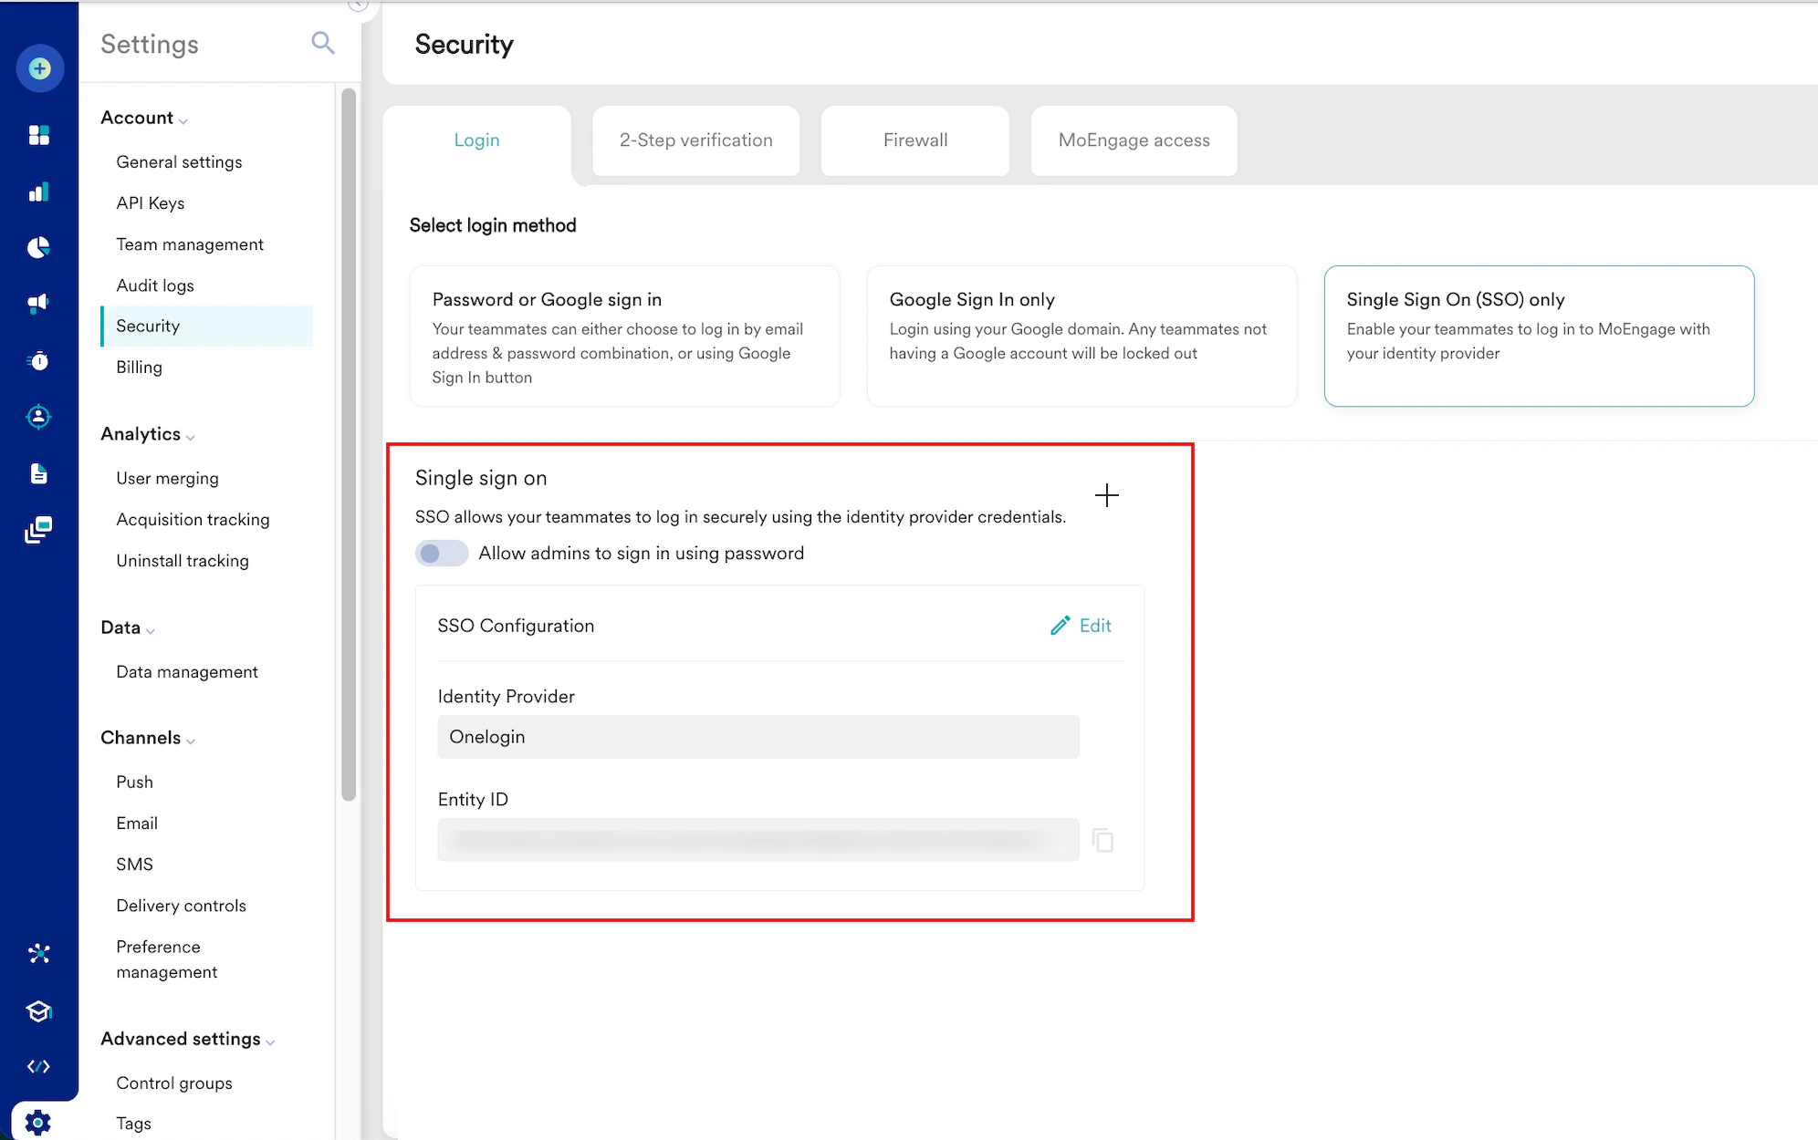Click the plus icon beside Single sign on
1818x1140 pixels.
(x=1106, y=495)
